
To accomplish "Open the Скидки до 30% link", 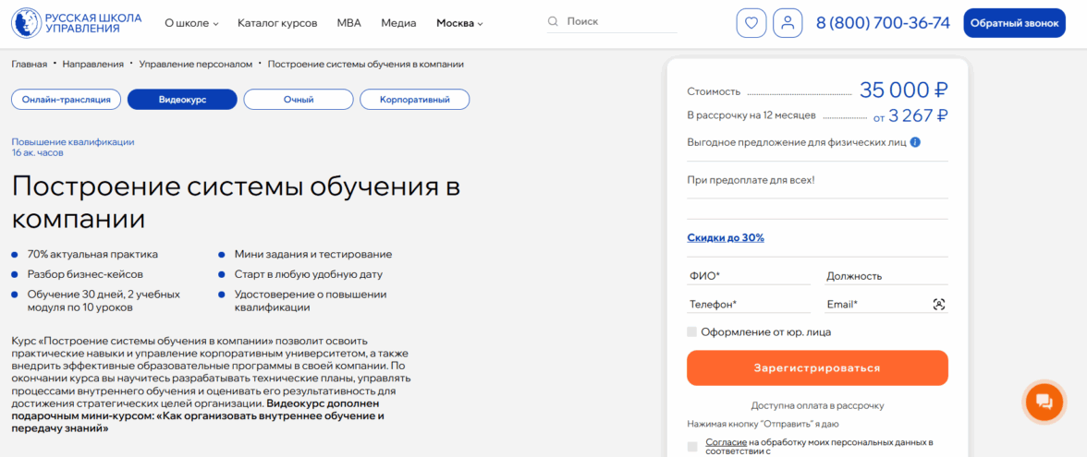I will 725,237.
